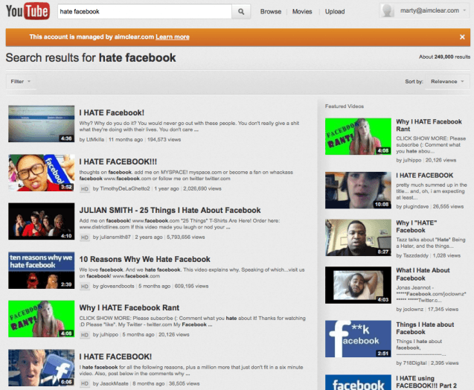474x390 pixels.
Task: Open the Julian Smith video thumbnail
Action: [x=42, y=221]
